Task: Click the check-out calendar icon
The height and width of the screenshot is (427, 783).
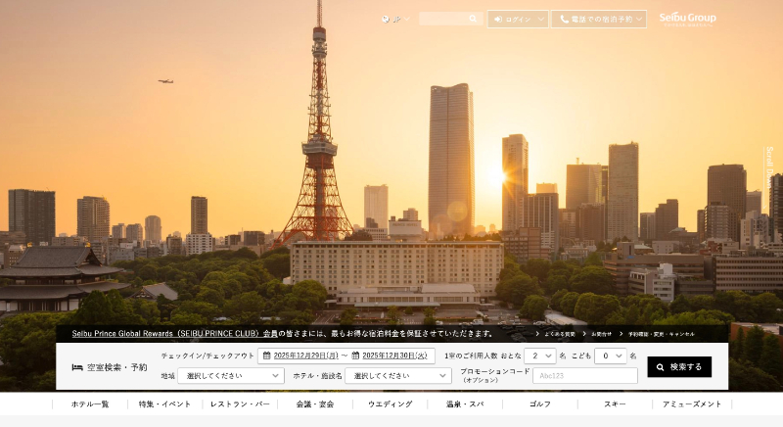Action: point(356,356)
